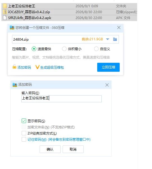Click the 输入密码(E) password field
The height and width of the screenshot is (169, 152).
[x=62, y=99]
